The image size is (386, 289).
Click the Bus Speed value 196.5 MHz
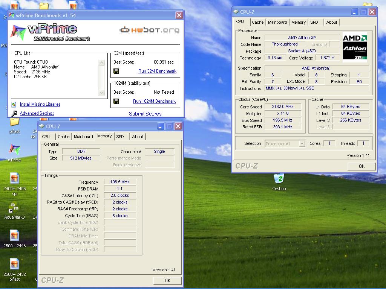tap(283, 120)
